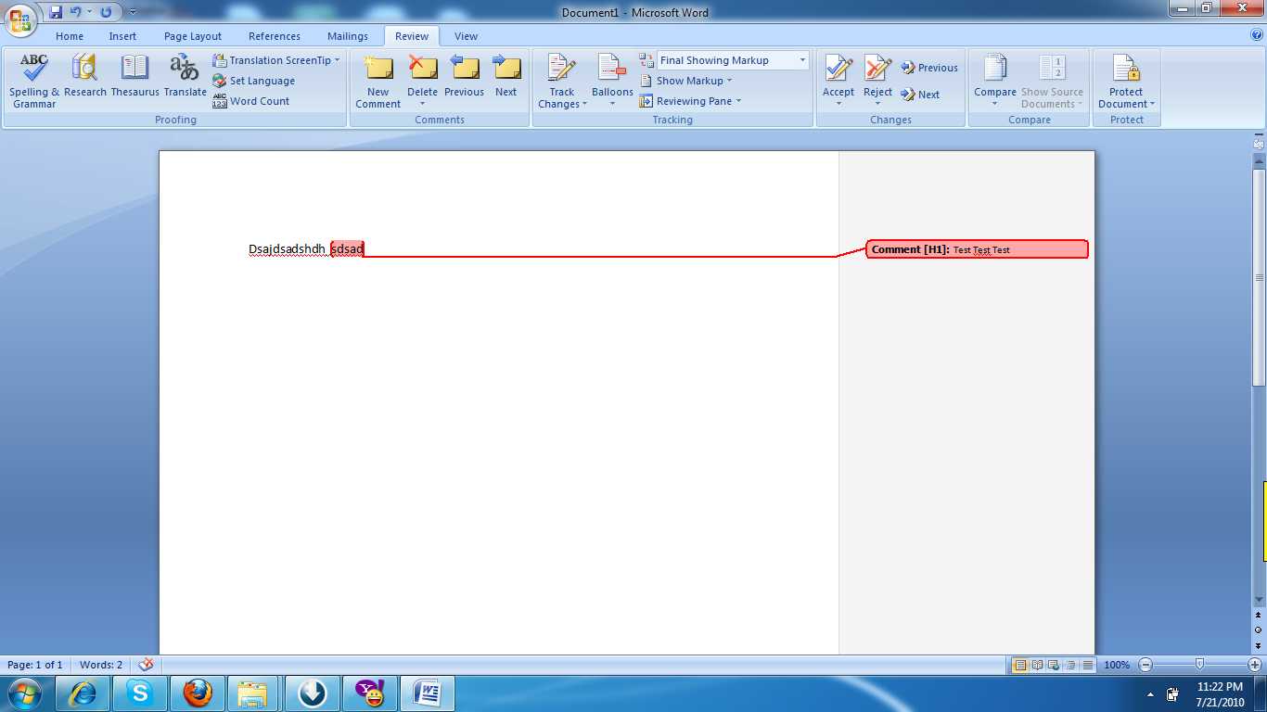Jump to Next change in Changes group
1267x712 pixels.
coord(920,95)
